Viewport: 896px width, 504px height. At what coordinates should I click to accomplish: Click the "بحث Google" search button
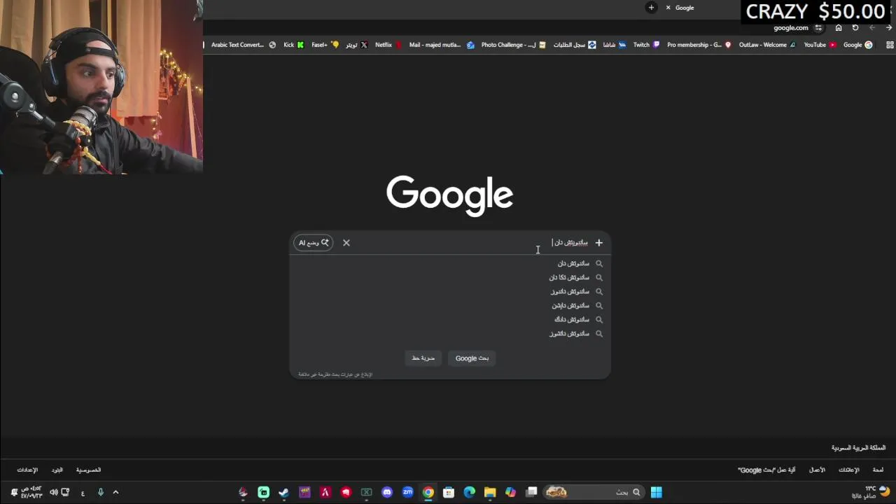point(472,358)
